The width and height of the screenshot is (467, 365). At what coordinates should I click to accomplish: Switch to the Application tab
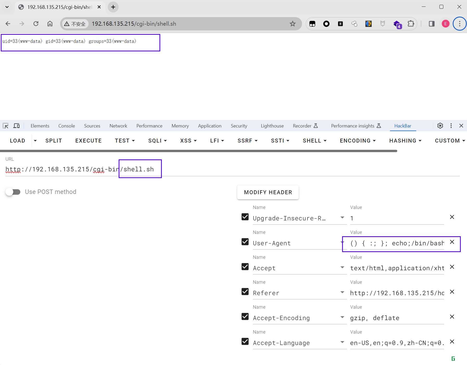click(x=210, y=126)
